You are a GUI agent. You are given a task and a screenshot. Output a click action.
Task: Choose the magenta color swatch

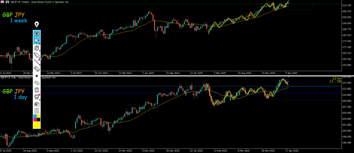pos(35,120)
